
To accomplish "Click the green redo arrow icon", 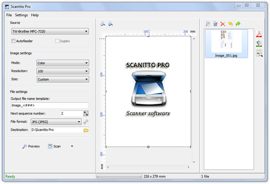I will pyautogui.click(x=238, y=24).
